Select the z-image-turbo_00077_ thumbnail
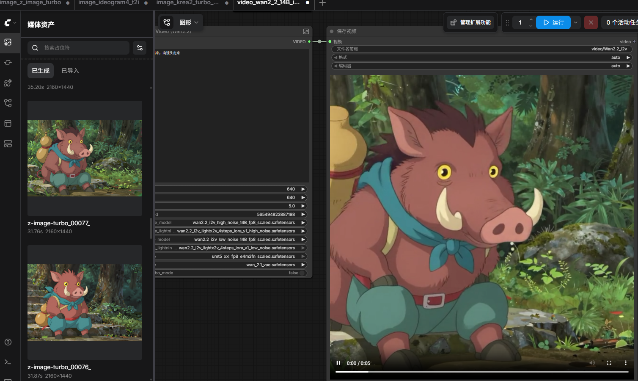Screen dimensions: 638x381 click(x=85, y=158)
